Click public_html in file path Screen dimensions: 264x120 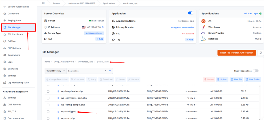point(103,62)
